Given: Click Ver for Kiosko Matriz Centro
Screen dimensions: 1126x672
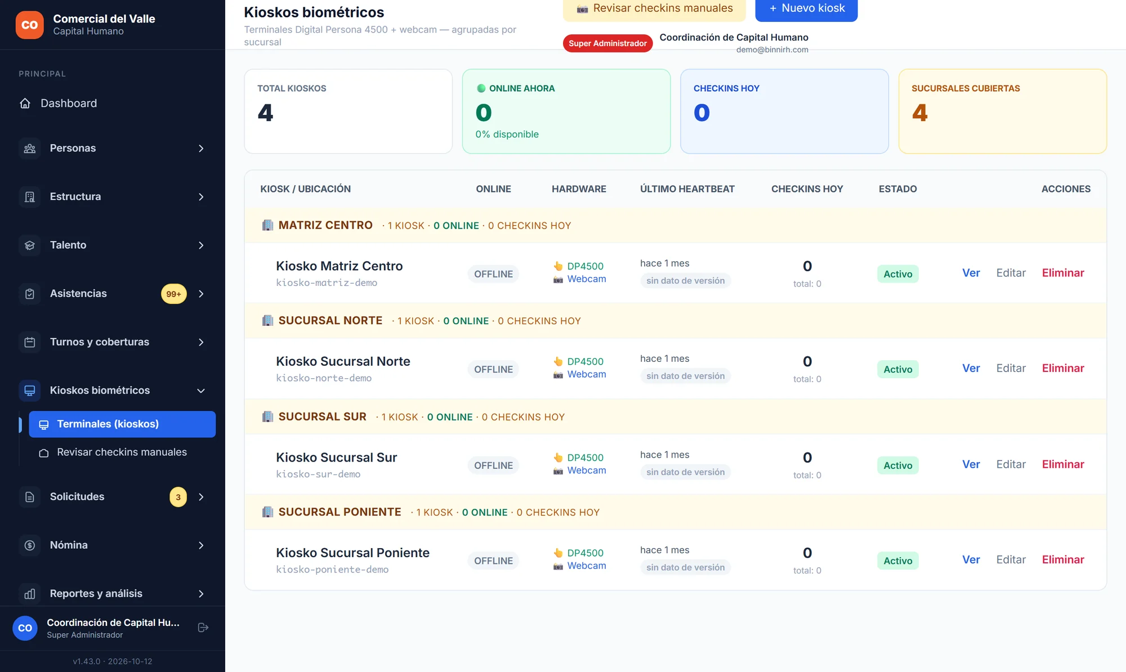Looking at the screenshot, I should point(971,273).
